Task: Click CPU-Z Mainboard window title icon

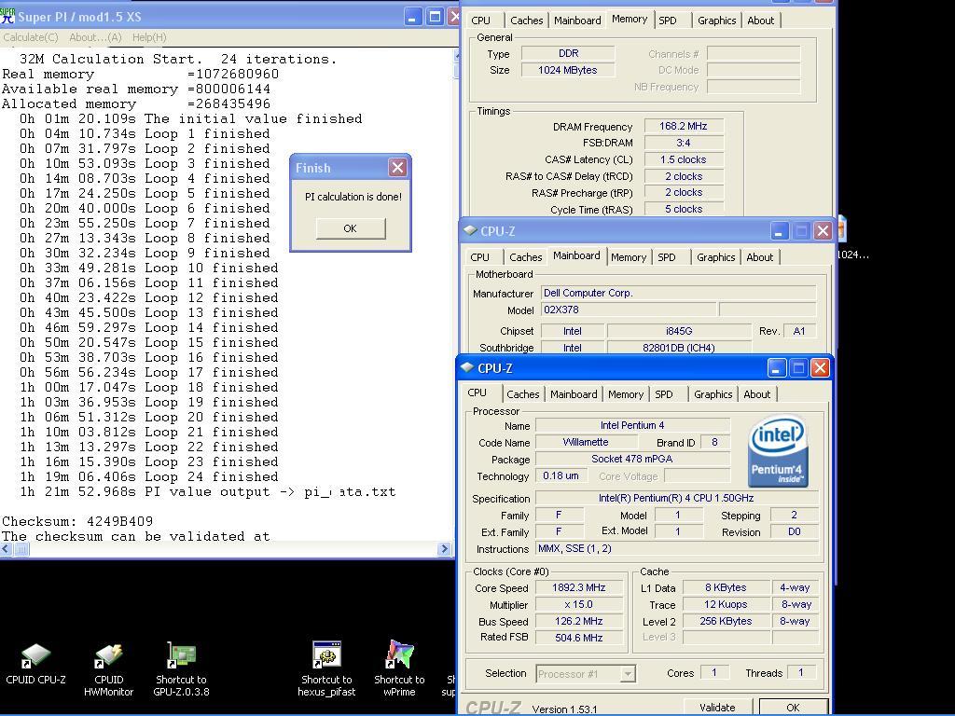Action: point(470,231)
